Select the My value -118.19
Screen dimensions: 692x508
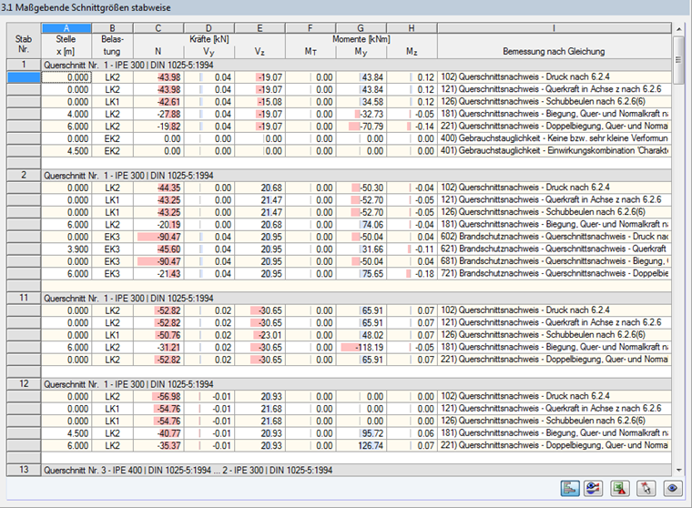click(361, 348)
